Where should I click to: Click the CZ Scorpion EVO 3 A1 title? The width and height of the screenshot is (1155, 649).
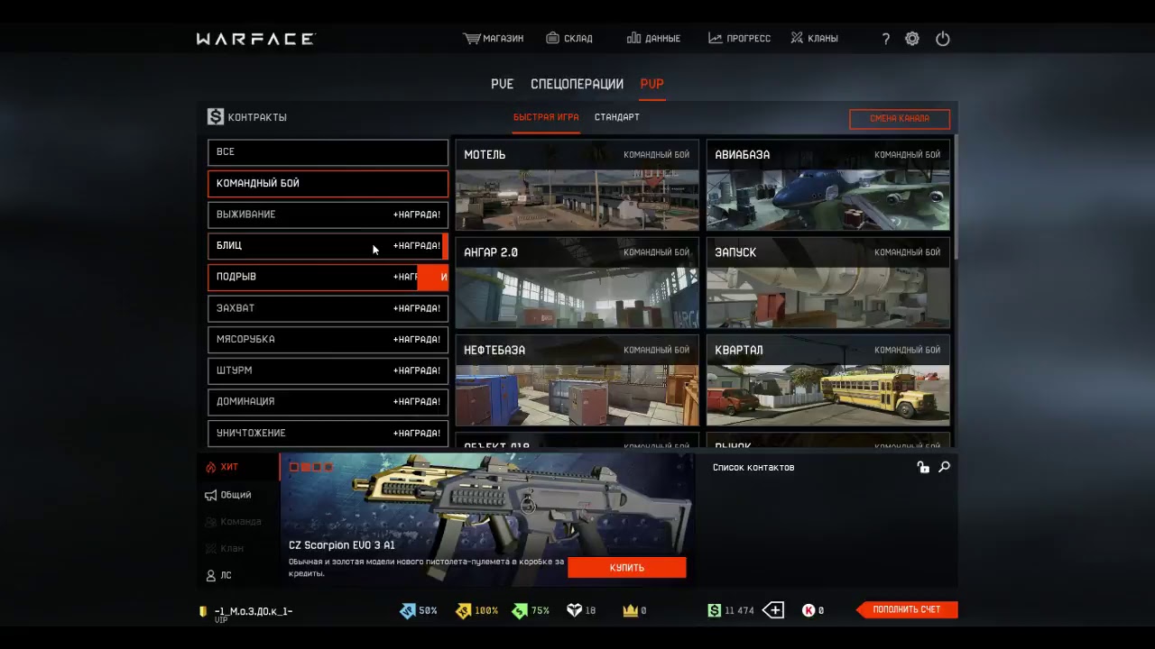tap(342, 545)
